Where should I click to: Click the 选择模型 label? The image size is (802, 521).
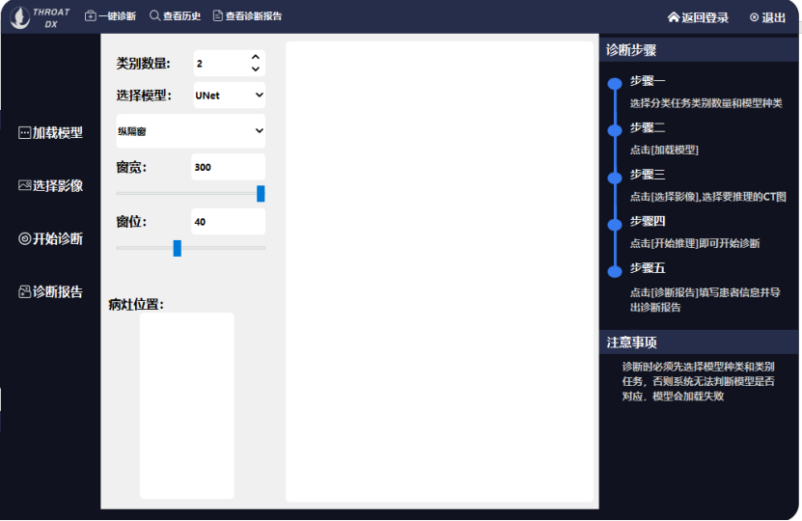click(144, 96)
